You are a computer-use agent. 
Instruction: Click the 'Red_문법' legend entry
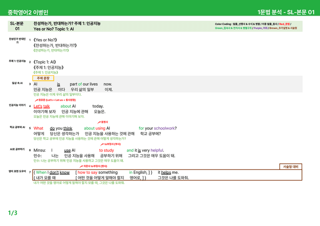click(285, 24)
